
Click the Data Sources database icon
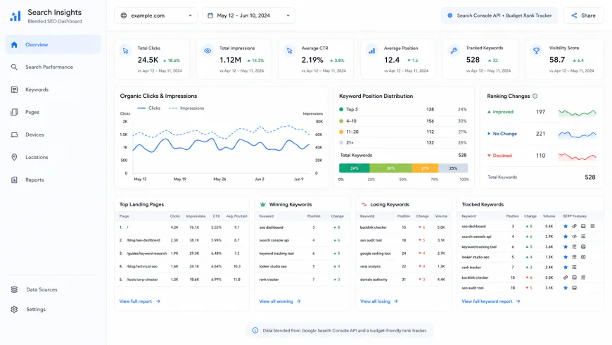click(x=14, y=289)
